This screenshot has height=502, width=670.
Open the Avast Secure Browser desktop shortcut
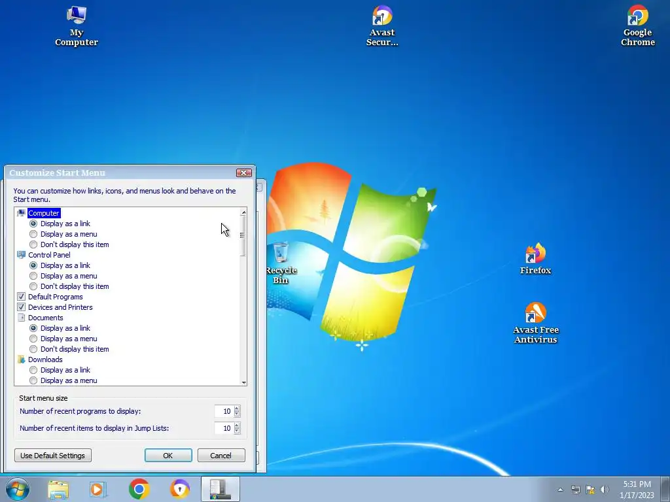[382, 25]
